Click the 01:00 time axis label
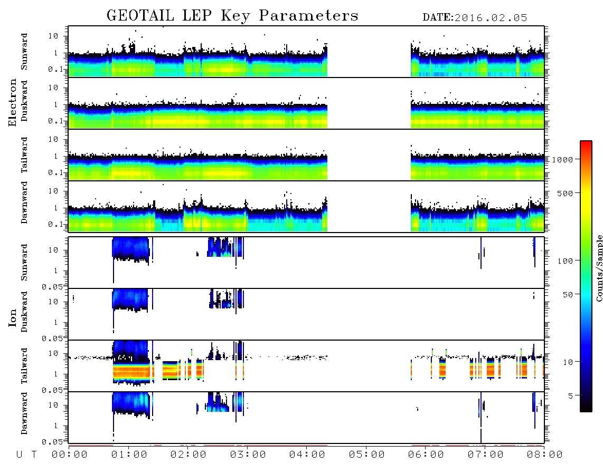Viewport: 603px width, 464px height. tap(129, 455)
